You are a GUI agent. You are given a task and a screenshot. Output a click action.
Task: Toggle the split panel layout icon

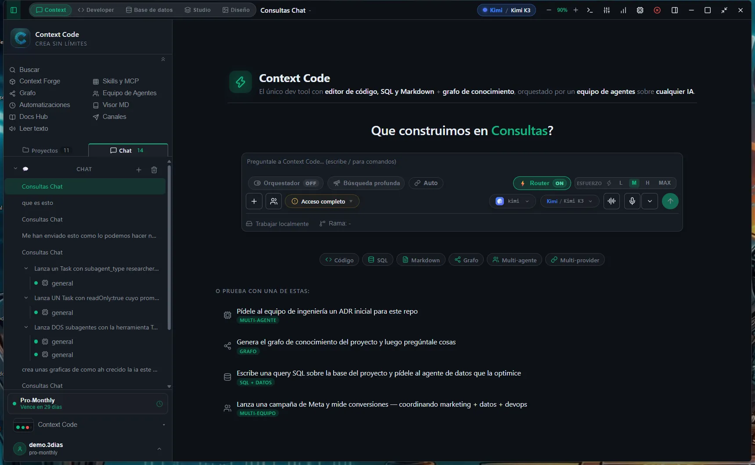click(675, 10)
